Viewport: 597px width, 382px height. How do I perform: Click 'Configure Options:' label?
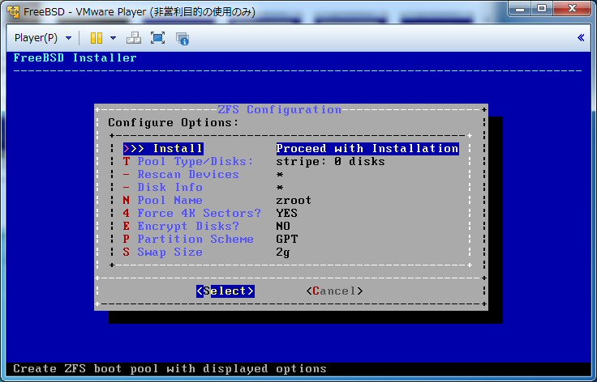(174, 123)
